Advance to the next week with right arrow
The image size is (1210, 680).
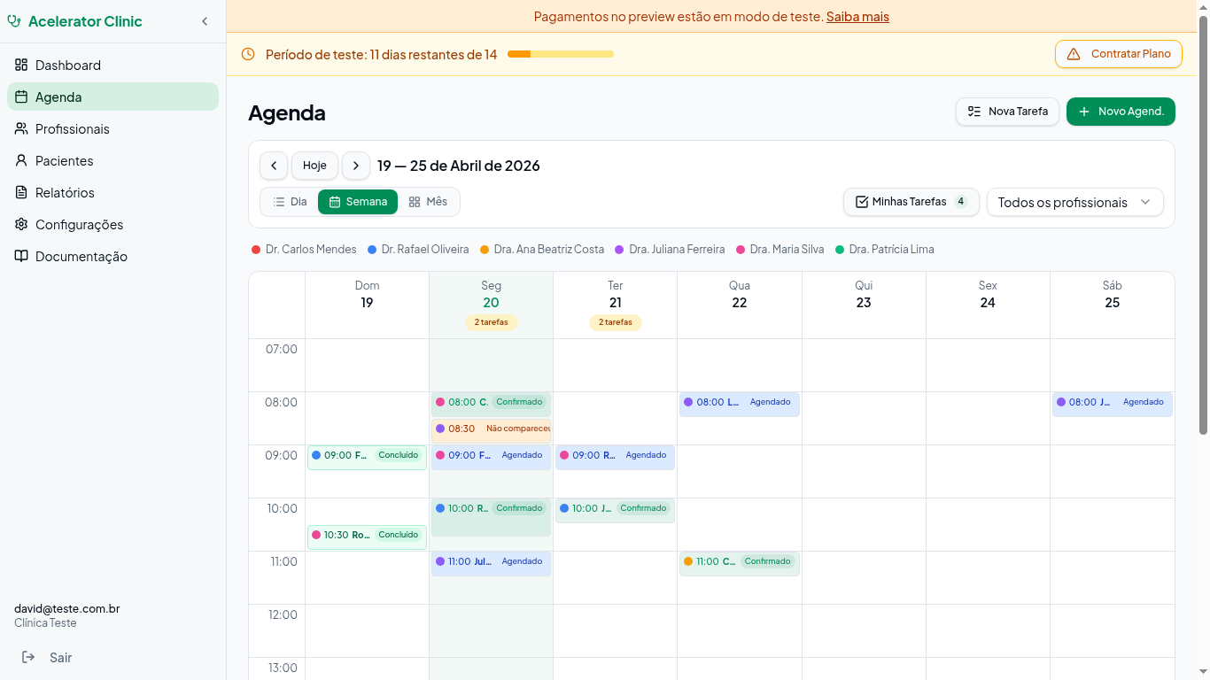[x=356, y=166]
